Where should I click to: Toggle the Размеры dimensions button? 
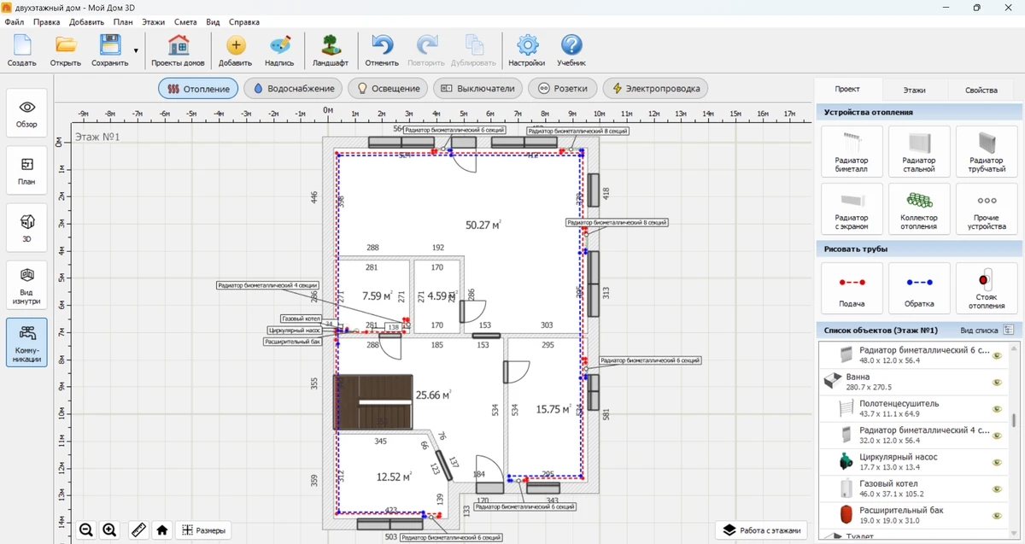[x=203, y=530]
